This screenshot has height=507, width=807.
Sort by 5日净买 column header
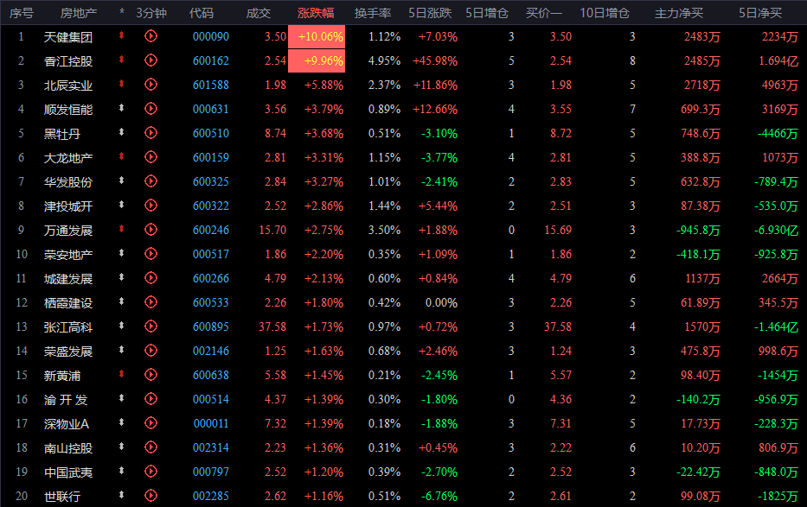coord(760,13)
